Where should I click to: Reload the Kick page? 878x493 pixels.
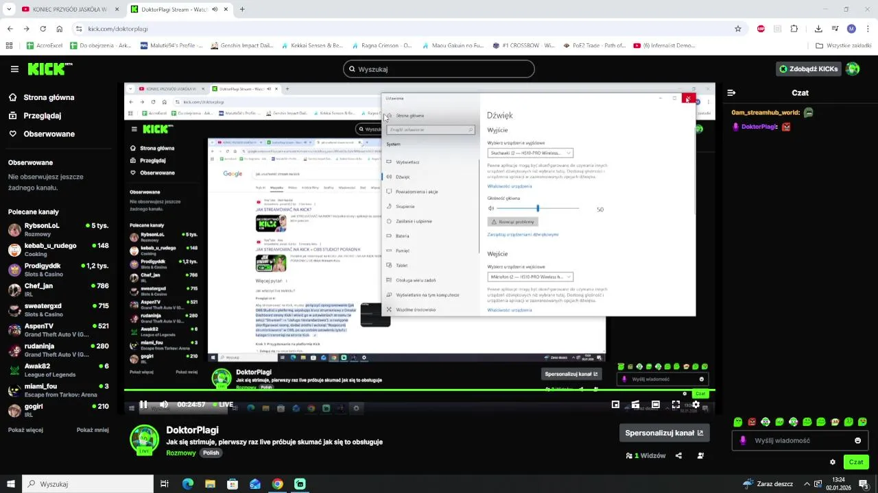click(x=43, y=29)
